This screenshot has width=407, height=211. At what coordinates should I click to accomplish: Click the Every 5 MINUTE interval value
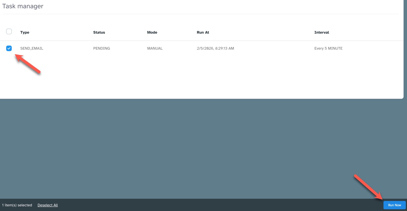pos(328,48)
